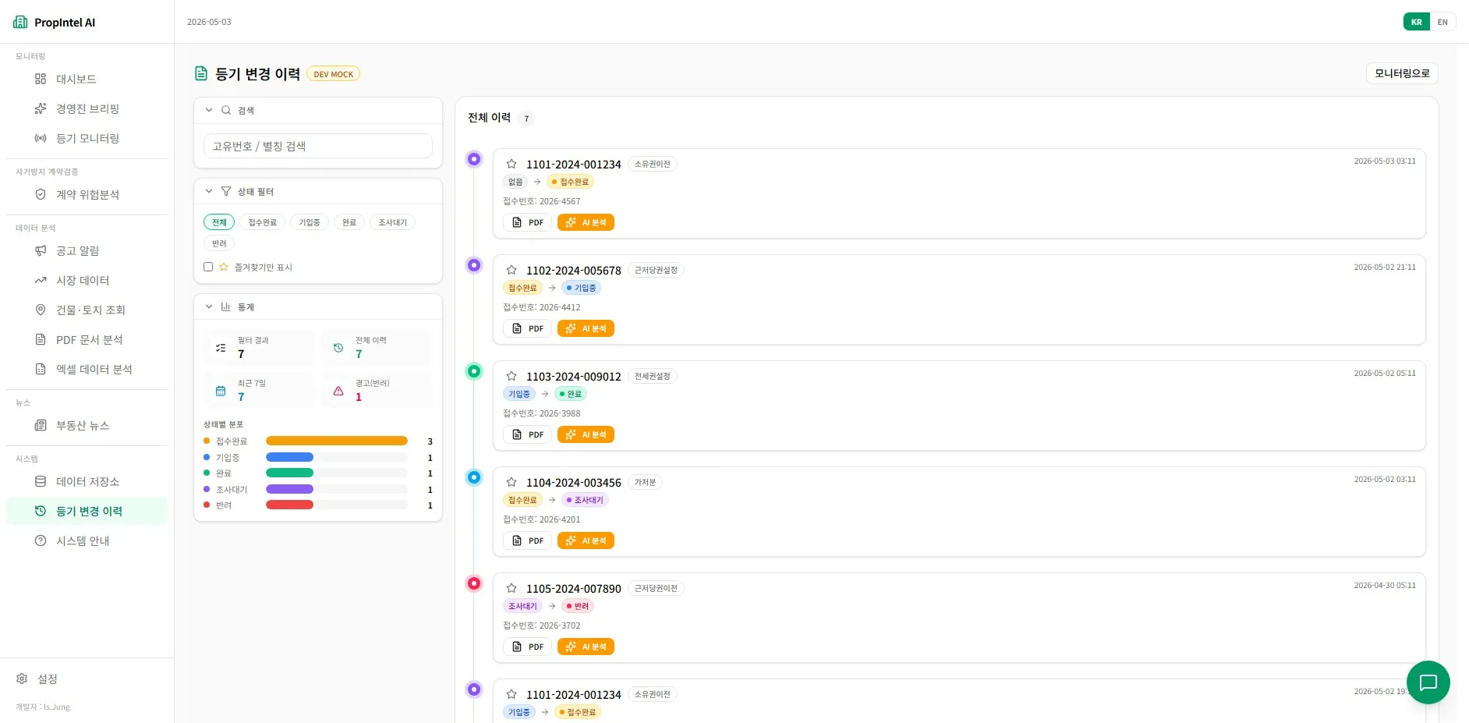Click the 접수완료 orange distribution bar
The image size is (1469, 723).
click(x=337, y=441)
